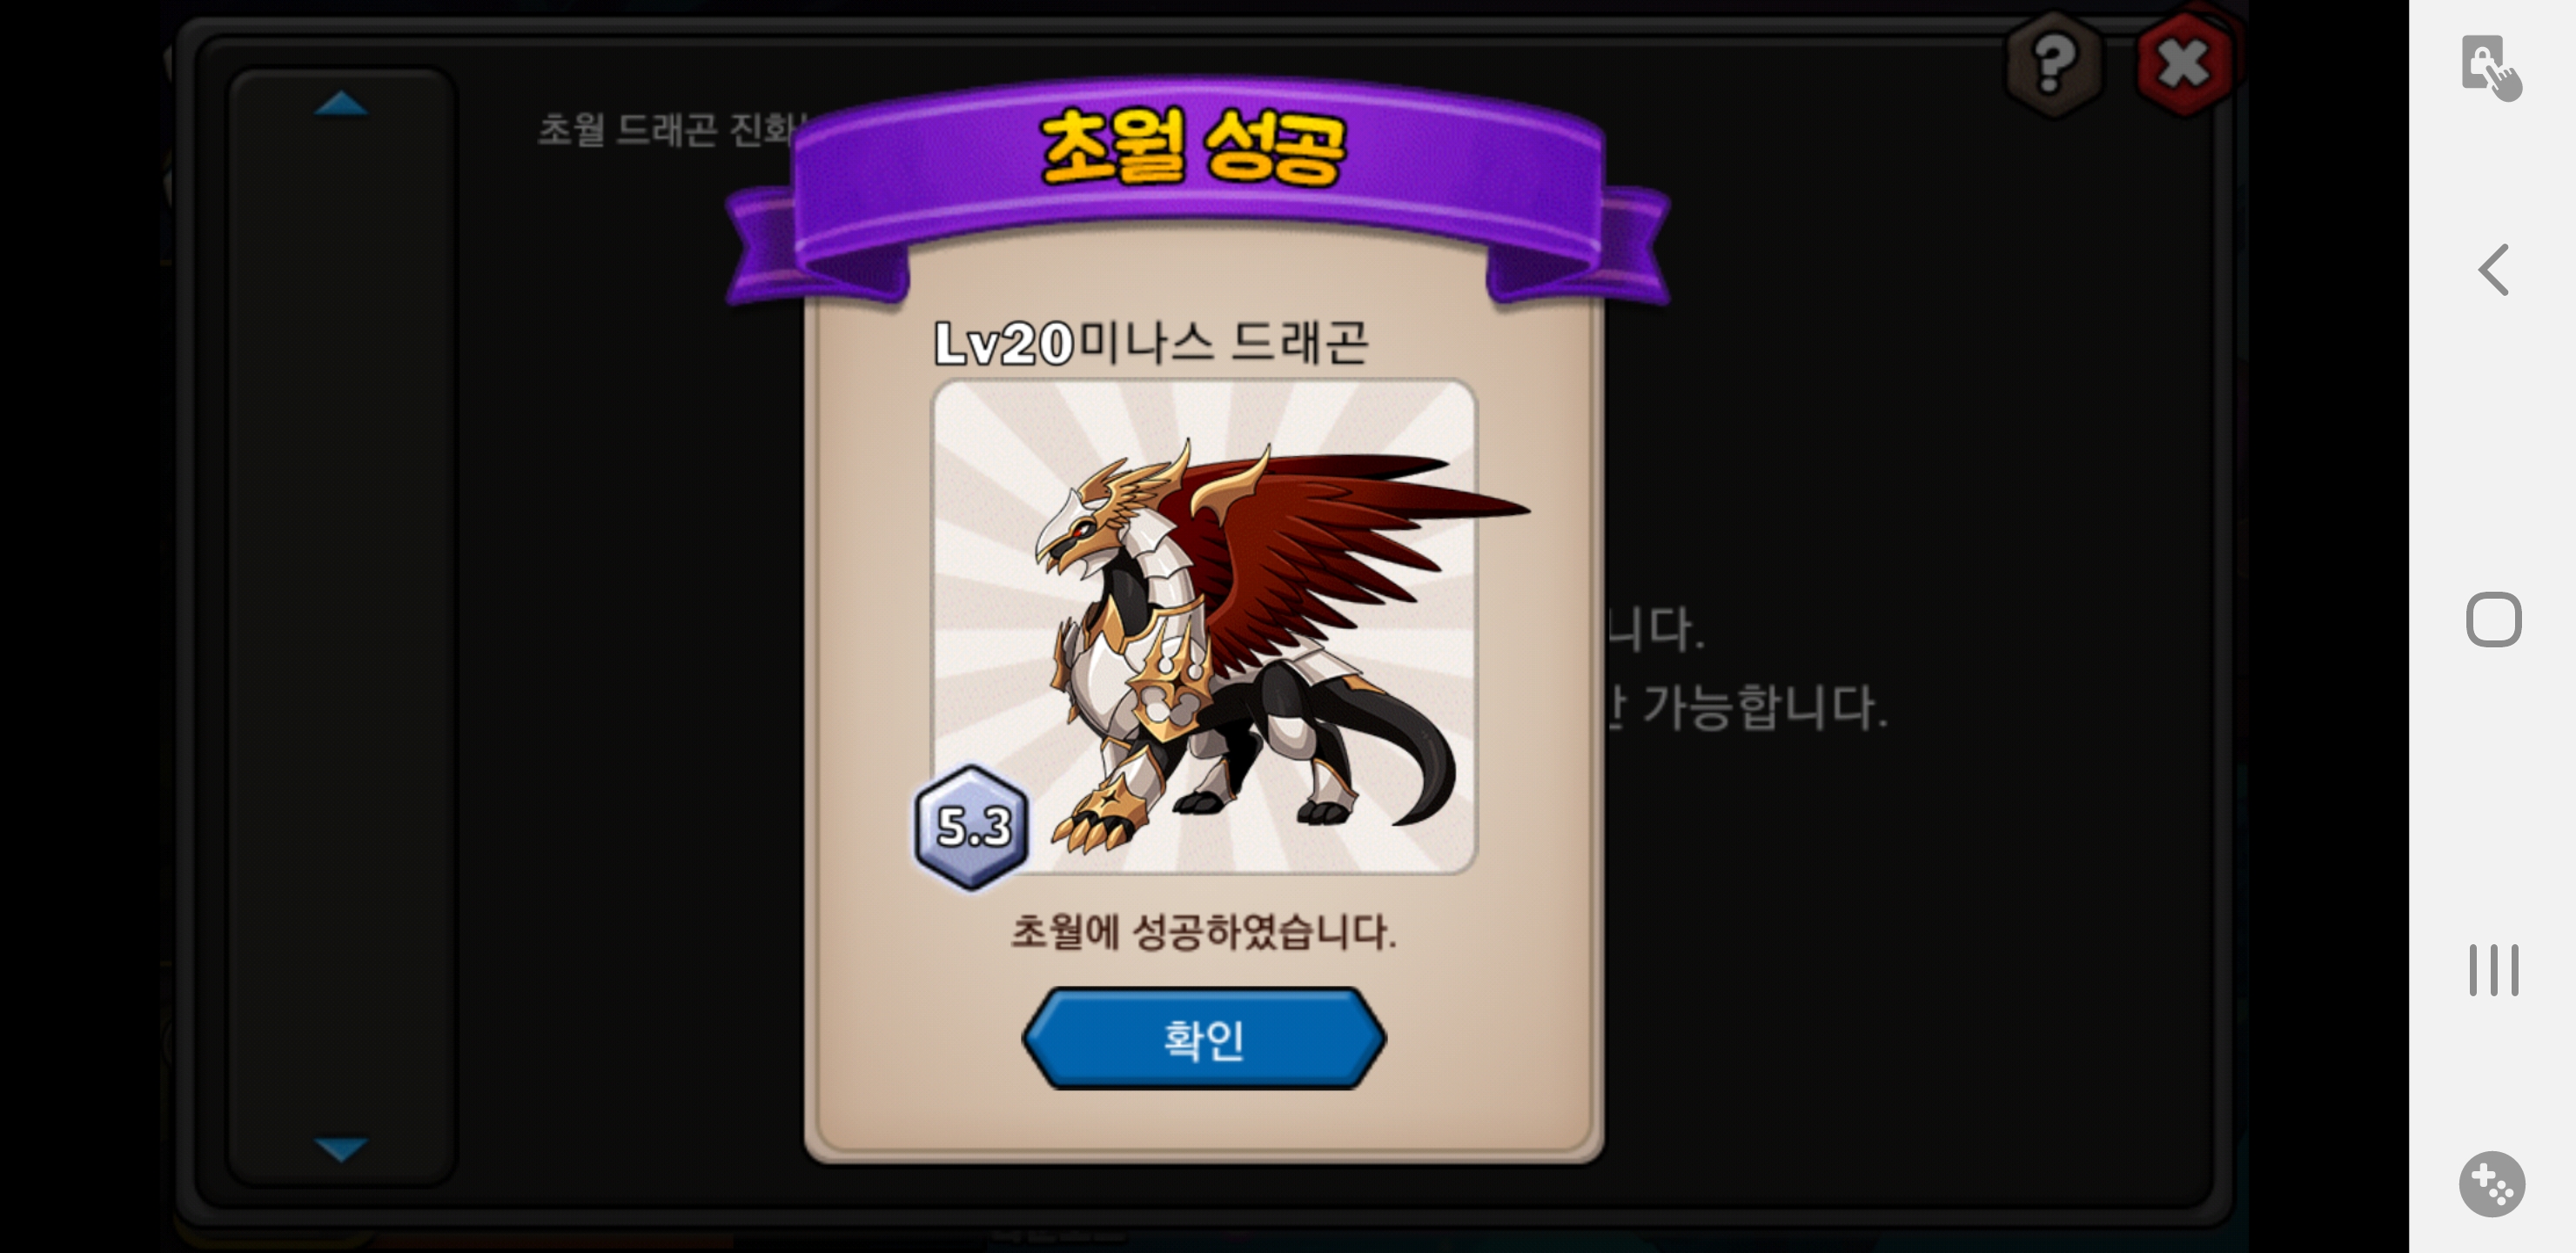Open the game tools controller icon
2576x1253 pixels.
tap(2491, 1184)
